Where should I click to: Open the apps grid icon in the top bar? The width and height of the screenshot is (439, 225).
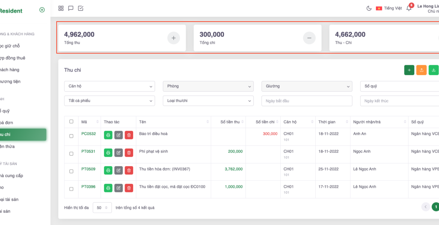point(61,8)
